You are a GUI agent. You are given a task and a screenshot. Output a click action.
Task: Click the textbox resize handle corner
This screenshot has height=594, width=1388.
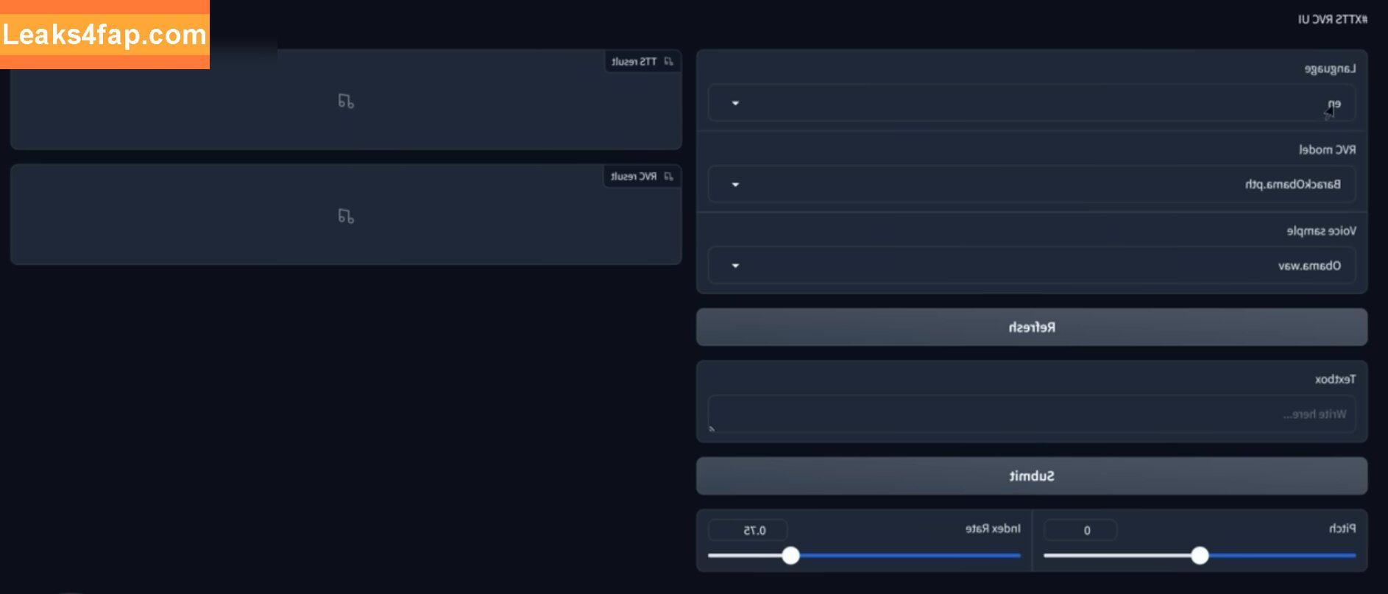(712, 428)
